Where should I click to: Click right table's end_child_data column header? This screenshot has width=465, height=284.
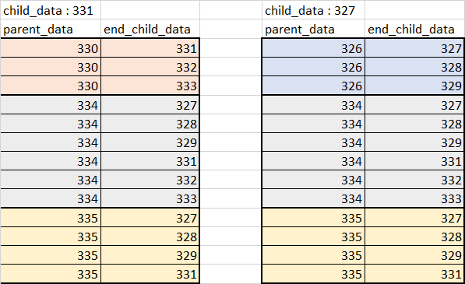click(415, 29)
